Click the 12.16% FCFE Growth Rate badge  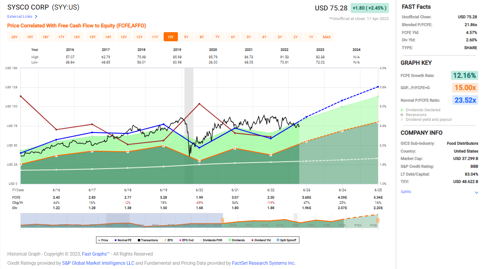(x=465, y=75)
